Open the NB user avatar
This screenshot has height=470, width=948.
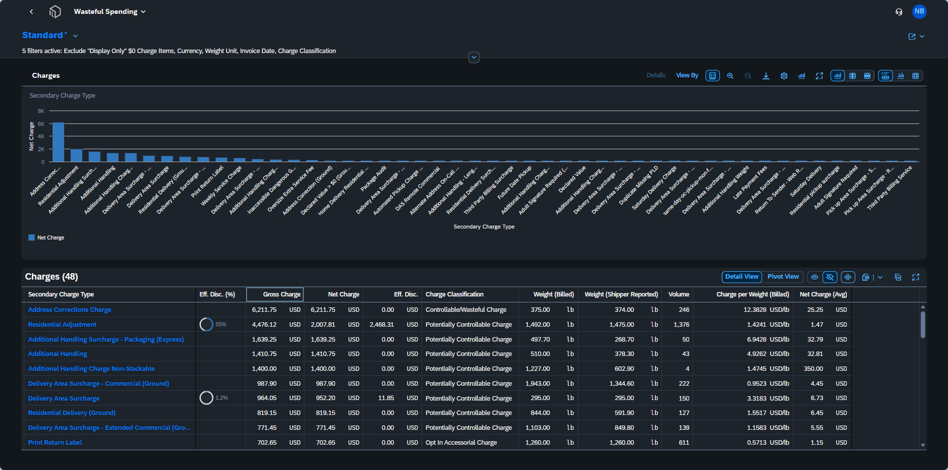point(919,11)
